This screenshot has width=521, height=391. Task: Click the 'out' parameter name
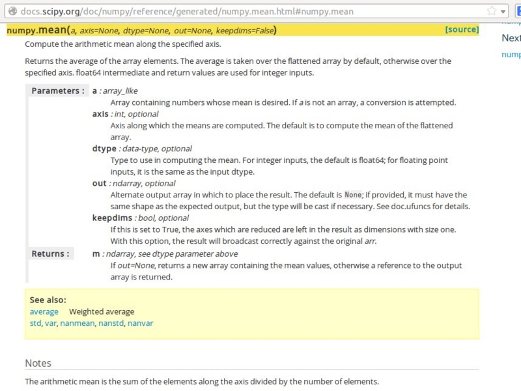[x=100, y=183]
